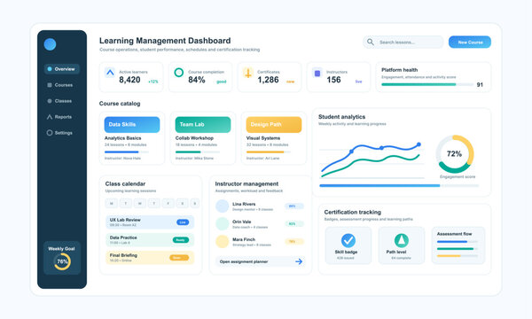This screenshot has height=319, width=532.
Task: Click the Classes icon in sidebar
Action: click(x=50, y=101)
